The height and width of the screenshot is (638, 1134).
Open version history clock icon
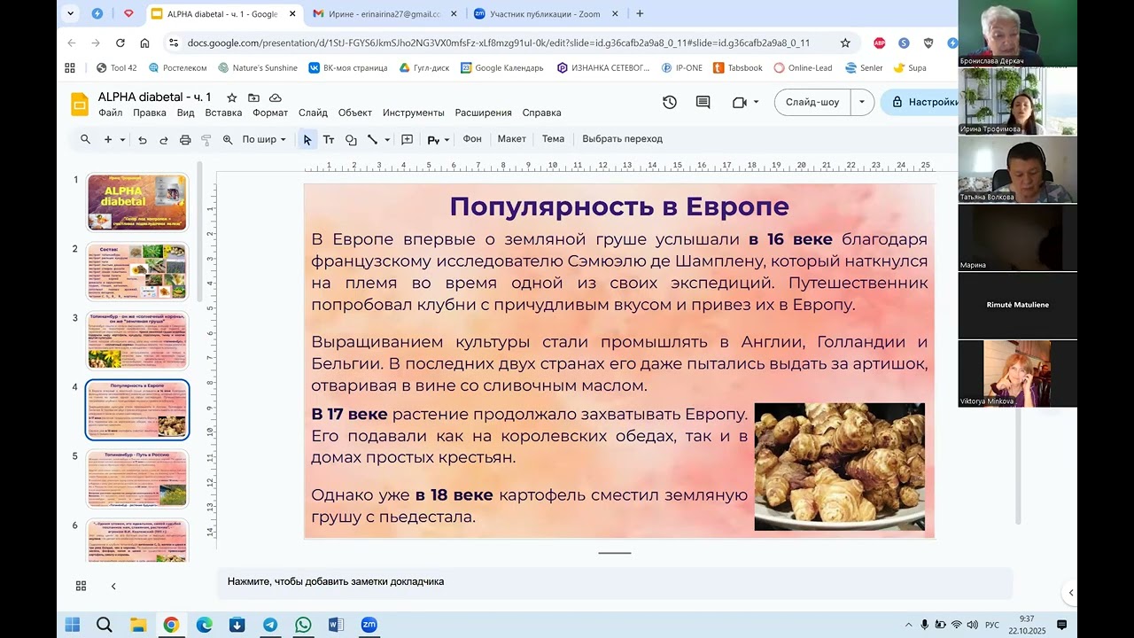tap(670, 102)
